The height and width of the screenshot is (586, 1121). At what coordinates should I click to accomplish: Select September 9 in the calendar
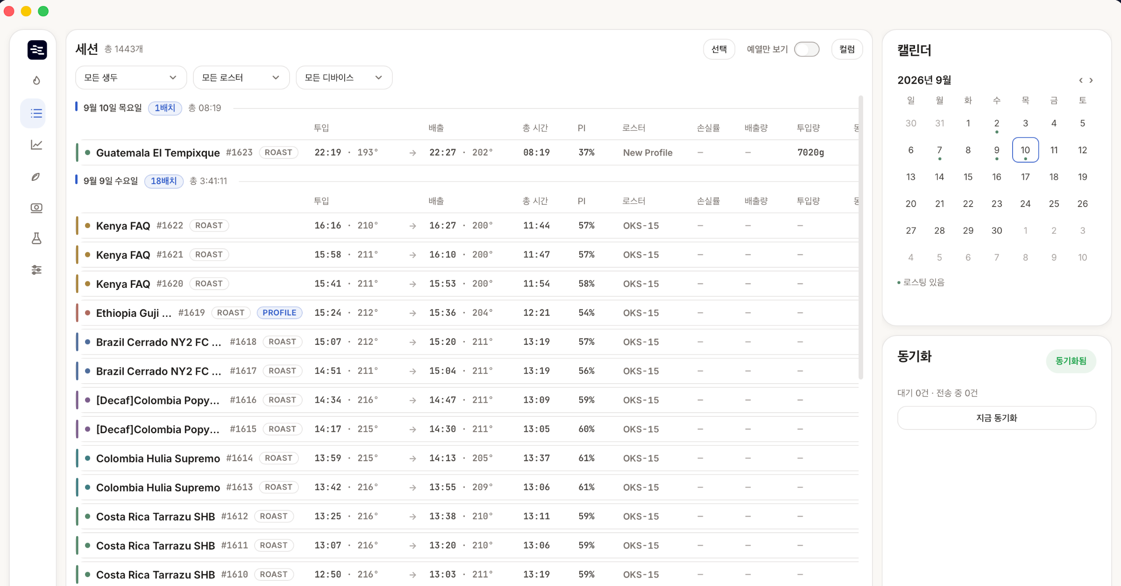click(x=997, y=150)
